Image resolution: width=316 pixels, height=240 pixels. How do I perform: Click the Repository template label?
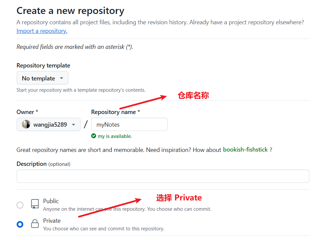pyautogui.click(x=43, y=65)
